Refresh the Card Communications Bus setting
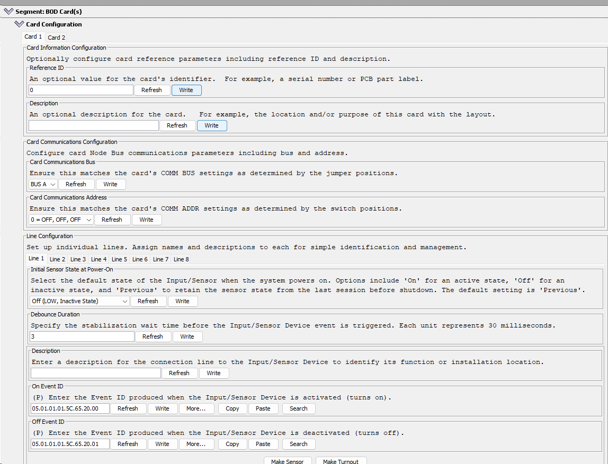 (76, 184)
